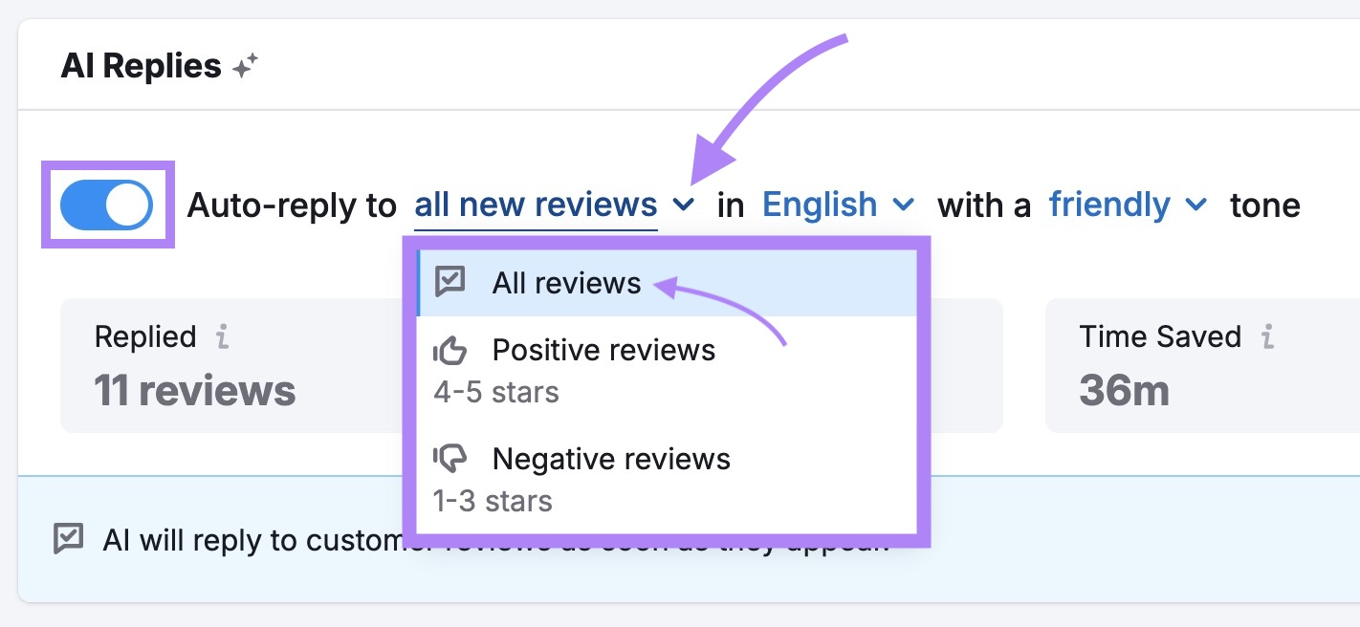
Task: Choose Positive reviews in the dropdown menu
Action: tap(603, 350)
